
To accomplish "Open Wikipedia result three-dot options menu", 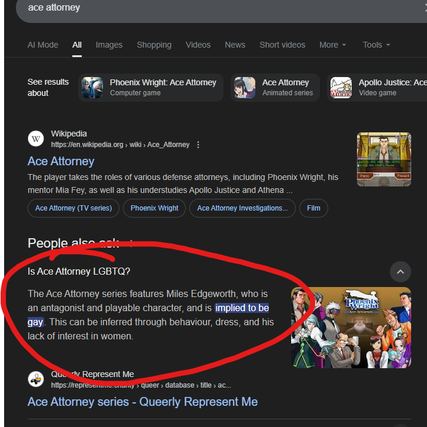I will 198,145.
